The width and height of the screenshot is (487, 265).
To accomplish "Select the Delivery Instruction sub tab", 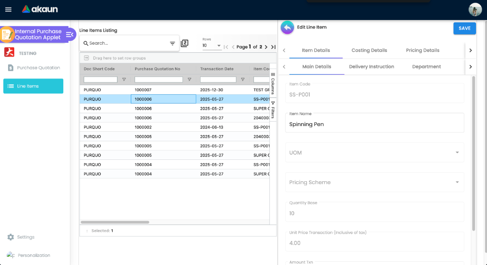I will (x=371, y=67).
